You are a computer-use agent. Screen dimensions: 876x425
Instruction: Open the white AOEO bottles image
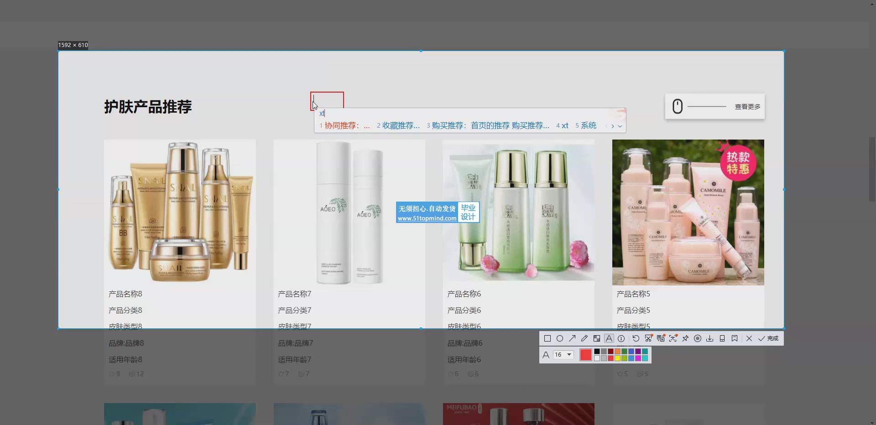tap(349, 212)
